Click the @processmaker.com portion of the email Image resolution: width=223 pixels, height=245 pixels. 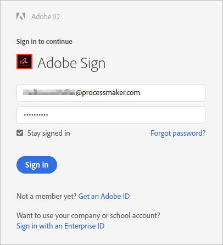pos(108,93)
